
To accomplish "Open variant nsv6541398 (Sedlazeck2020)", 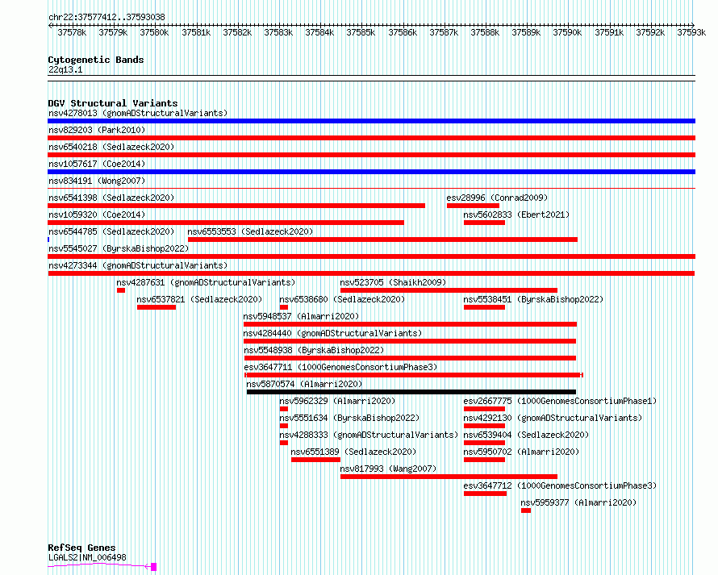I will [x=111, y=198].
